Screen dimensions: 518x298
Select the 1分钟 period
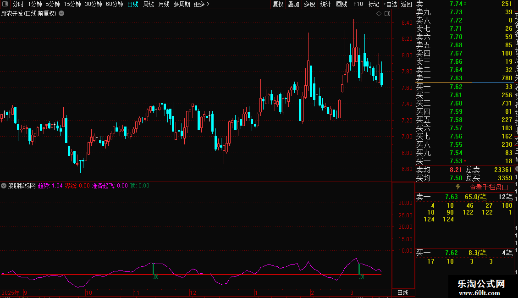(x=35, y=4)
